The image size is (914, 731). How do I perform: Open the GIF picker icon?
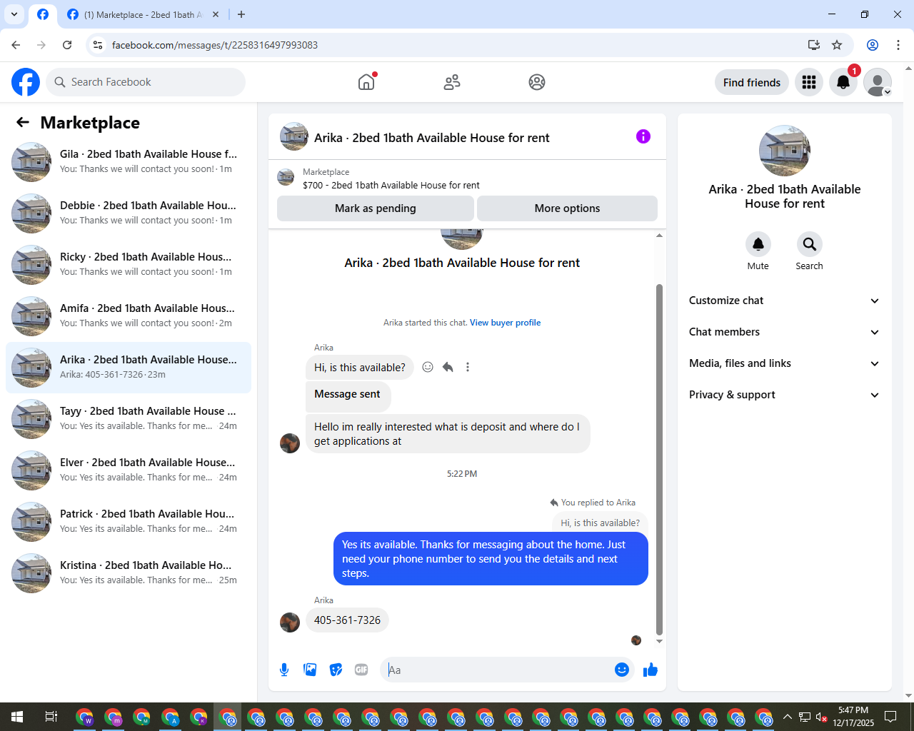pos(361,670)
